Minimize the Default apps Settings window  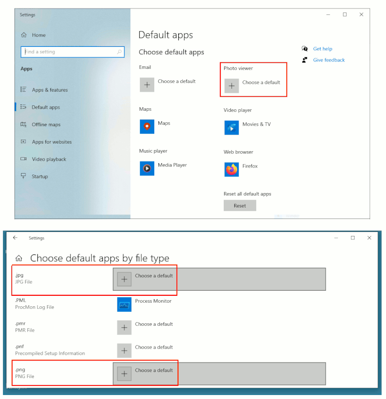[328, 14]
